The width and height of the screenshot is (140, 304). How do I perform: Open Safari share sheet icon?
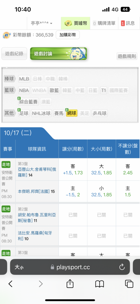70,284
